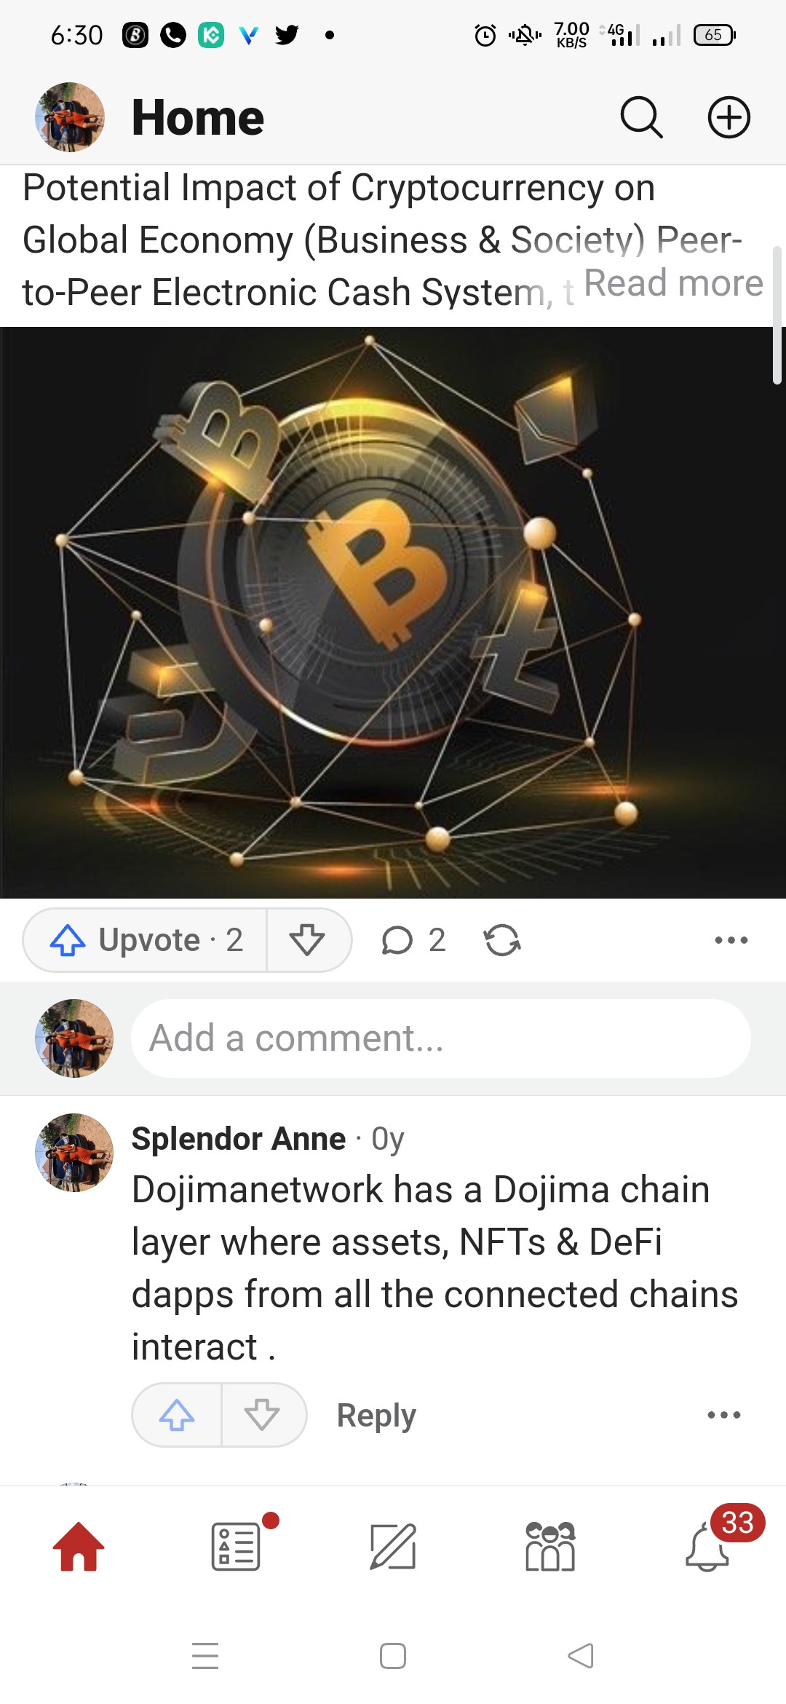Screen dimensions: 786x1704
Task: Upvote the cryptocurrency post
Action: coord(146,939)
